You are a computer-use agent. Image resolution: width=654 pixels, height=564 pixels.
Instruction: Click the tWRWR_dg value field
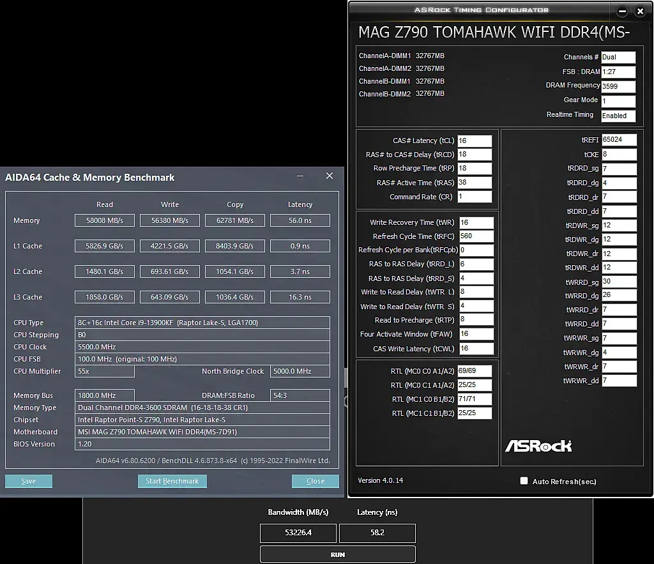click(619, 353)
